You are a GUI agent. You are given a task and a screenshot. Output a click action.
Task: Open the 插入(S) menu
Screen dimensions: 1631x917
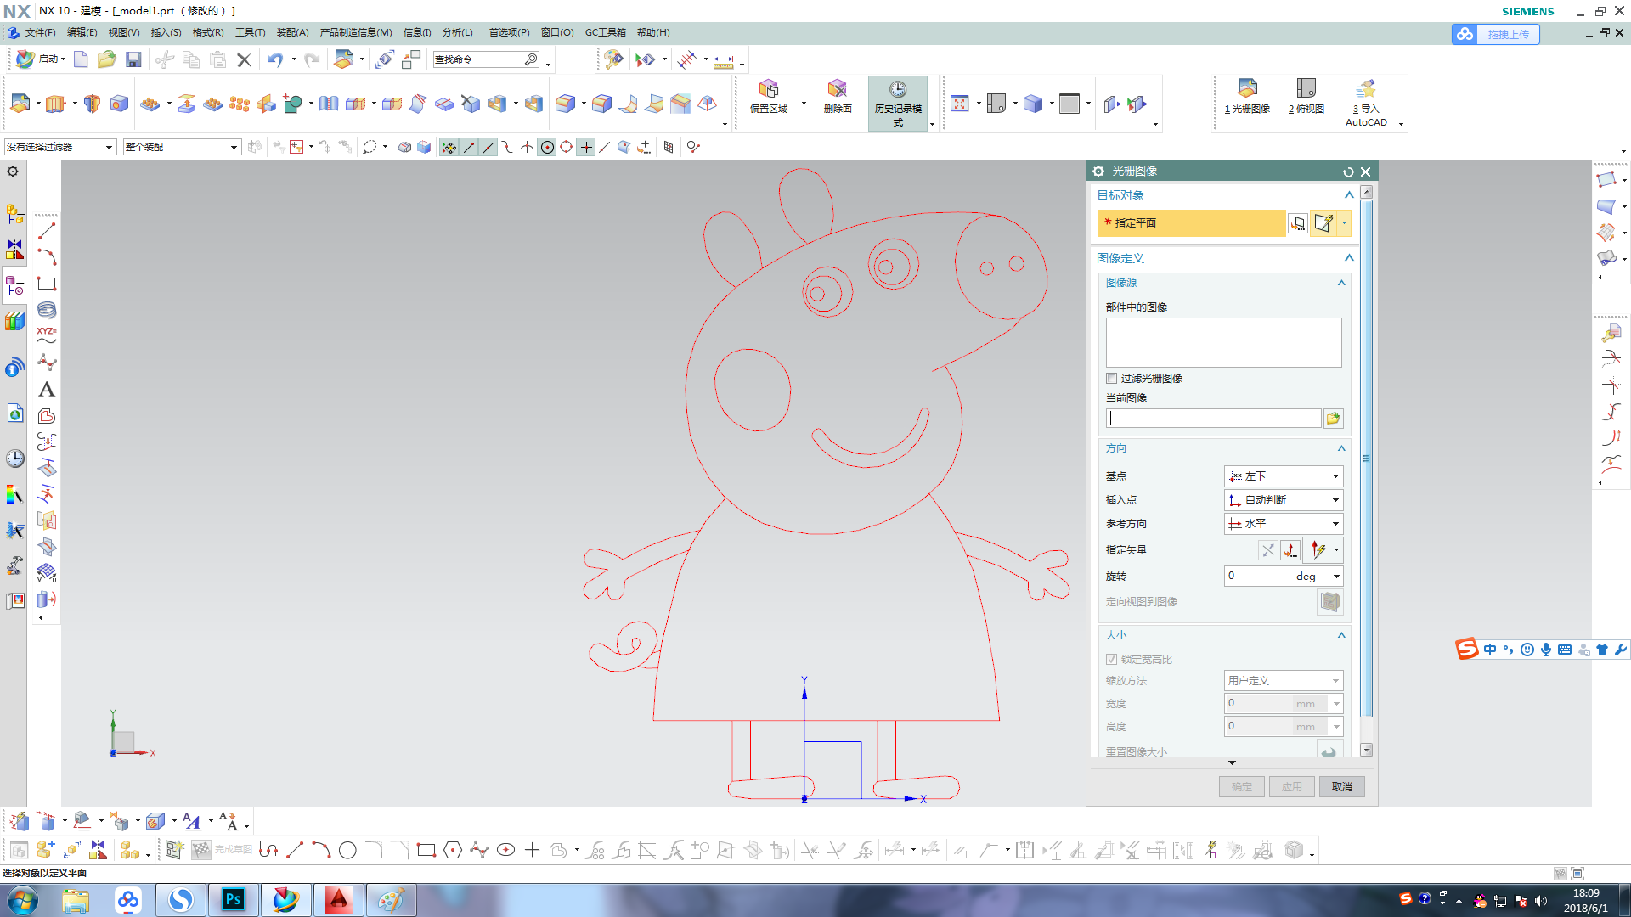[x=166, y=32]
